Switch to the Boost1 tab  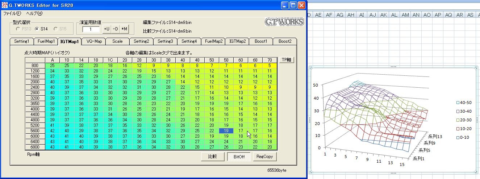pyautogui.click(x=261, y=41)
